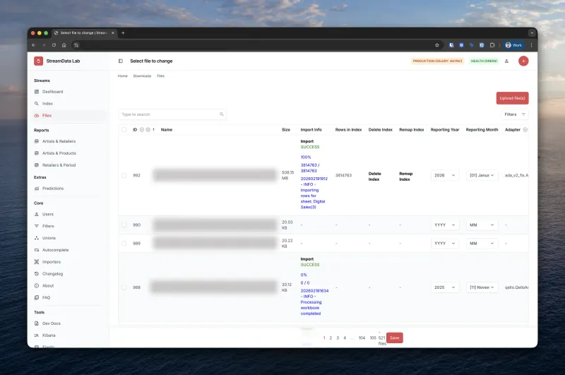Open Reporting Month dropdown for file 988
Screen dimensions: 565x375
coord(482,287)
